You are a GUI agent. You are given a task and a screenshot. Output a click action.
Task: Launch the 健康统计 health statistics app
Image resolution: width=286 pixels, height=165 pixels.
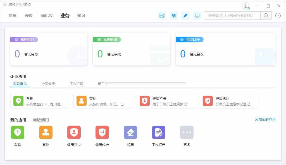(x=102, y=132)
